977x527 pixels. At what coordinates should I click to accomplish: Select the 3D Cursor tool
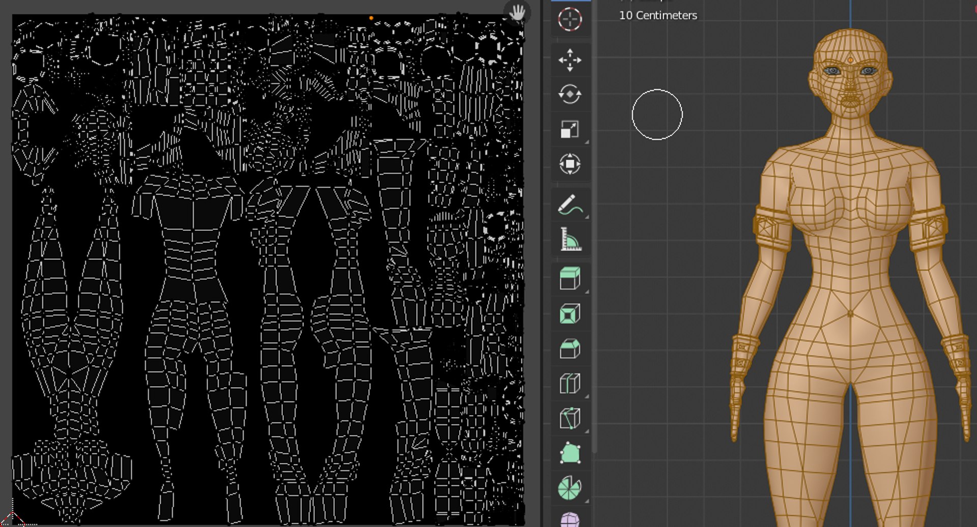[570, 20]
